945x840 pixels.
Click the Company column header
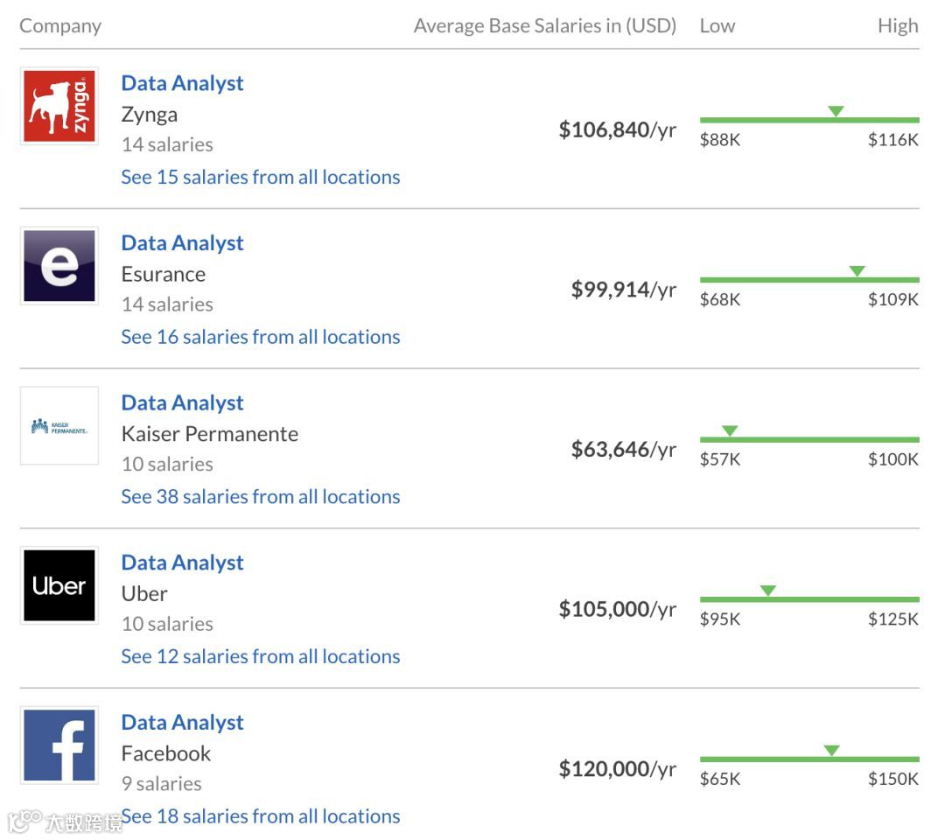(60, 26)
